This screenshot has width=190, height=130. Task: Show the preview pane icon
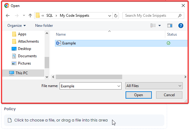pos(170,26)
